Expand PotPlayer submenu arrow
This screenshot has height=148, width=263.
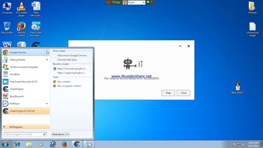(47, 104)
